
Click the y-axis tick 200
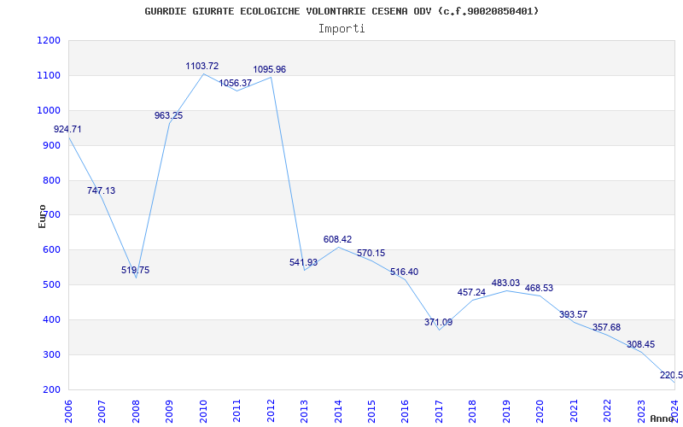point(51,389)
